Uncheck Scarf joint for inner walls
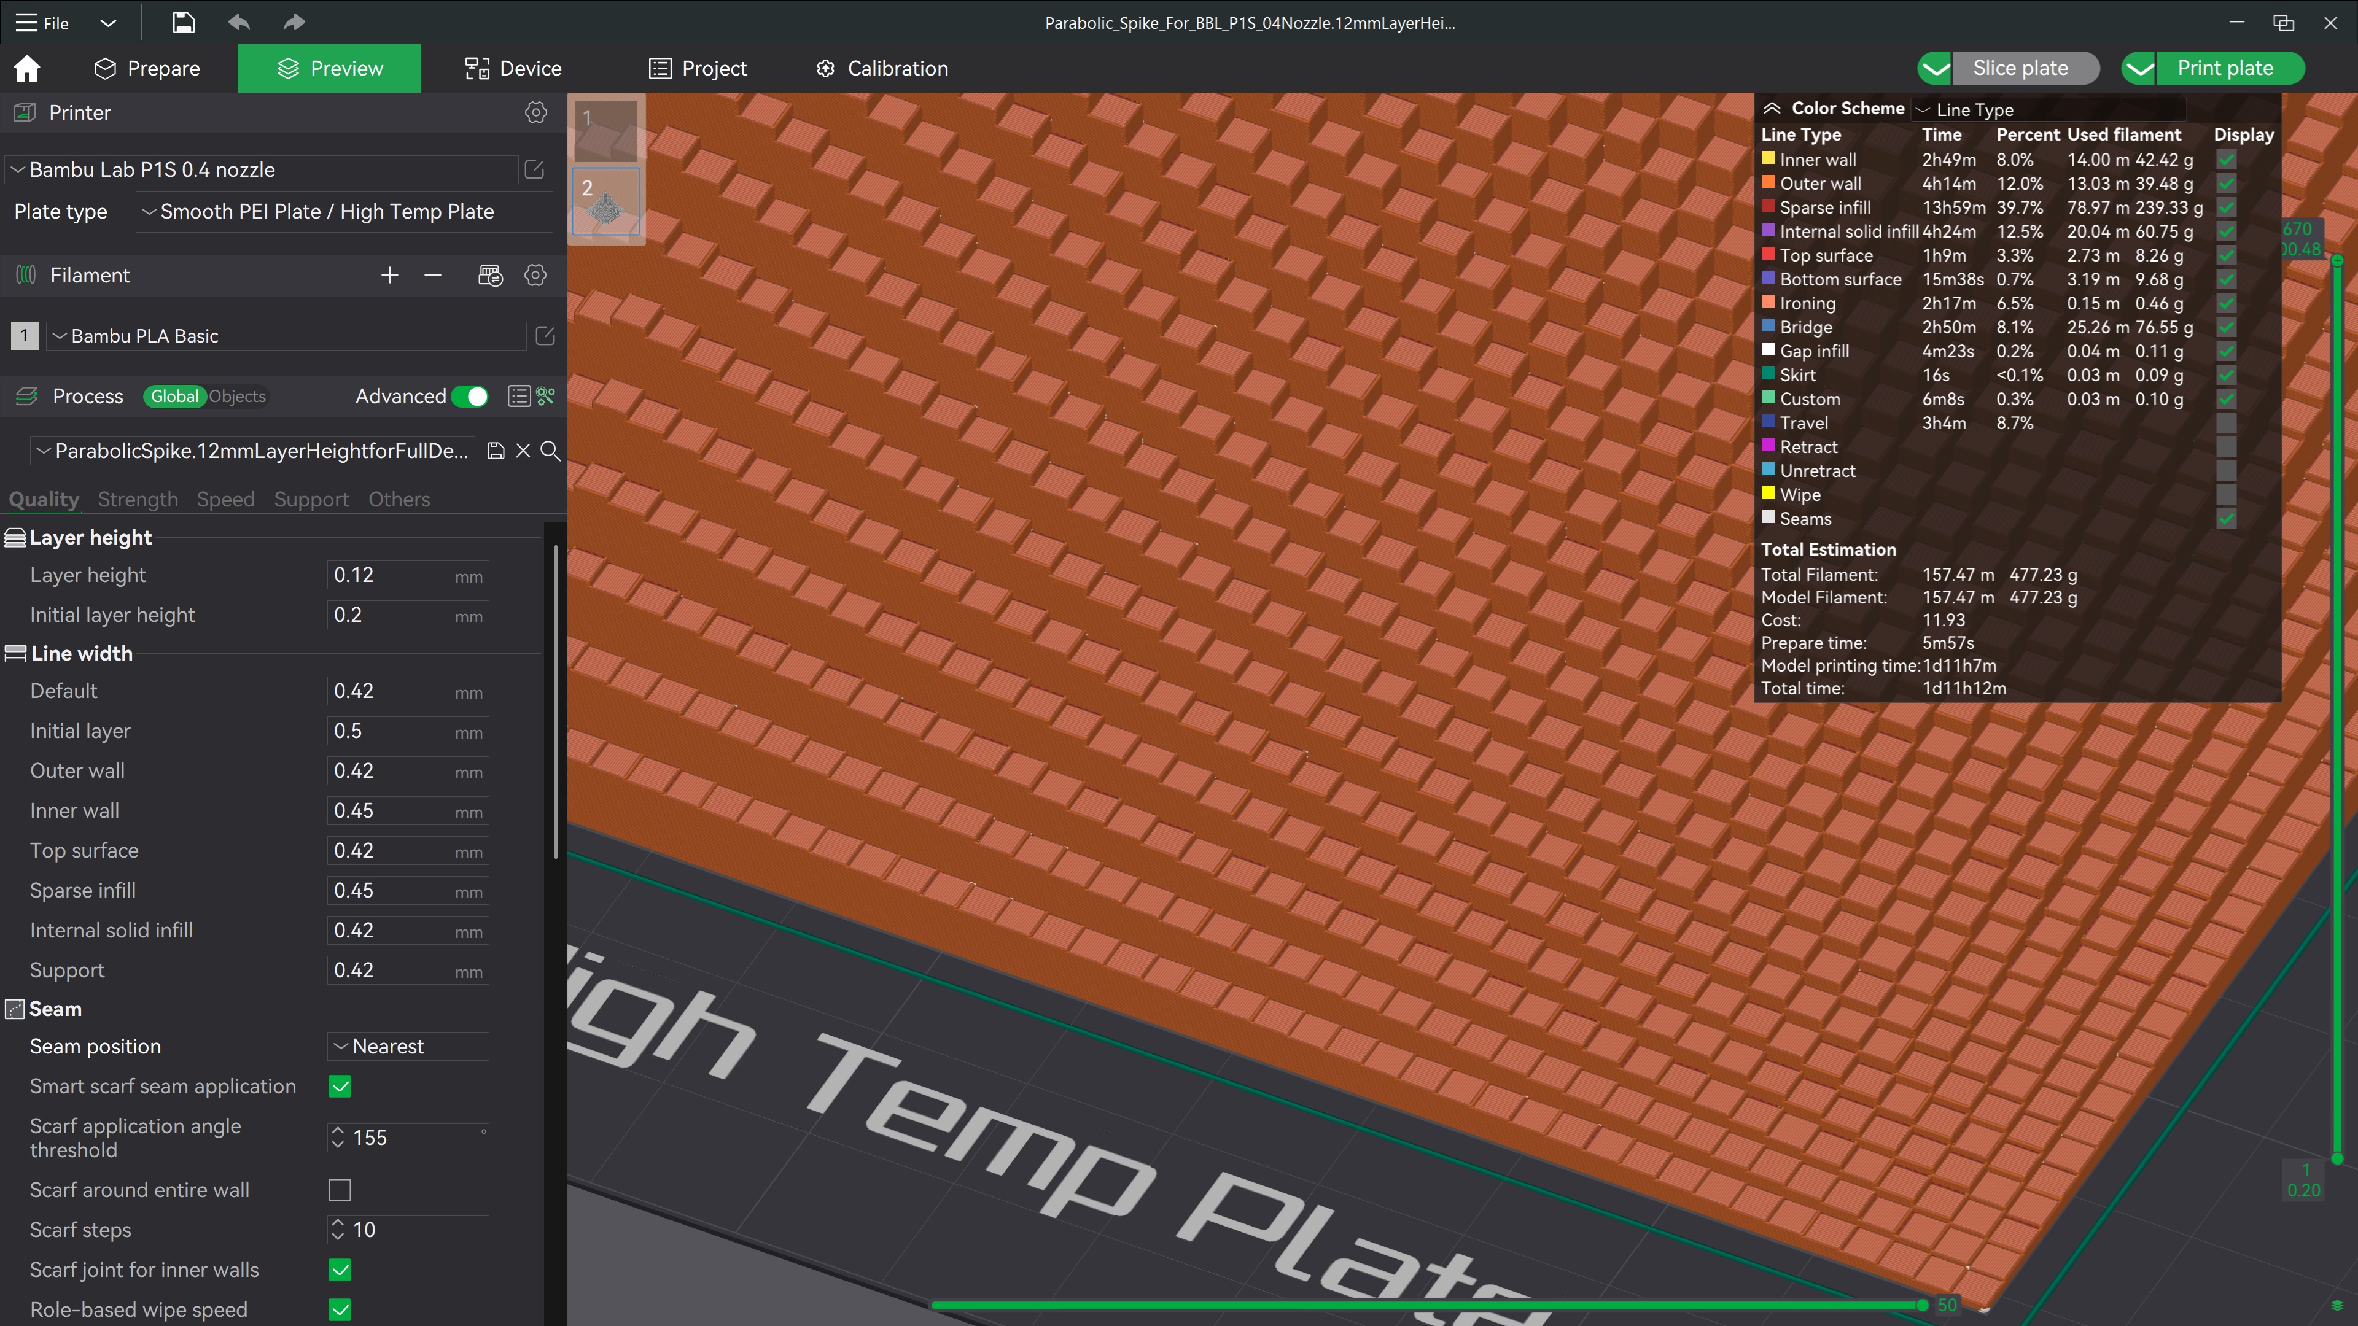Image resolution: width=2358 pixels, height=1326 pixels. [340, 1270]
